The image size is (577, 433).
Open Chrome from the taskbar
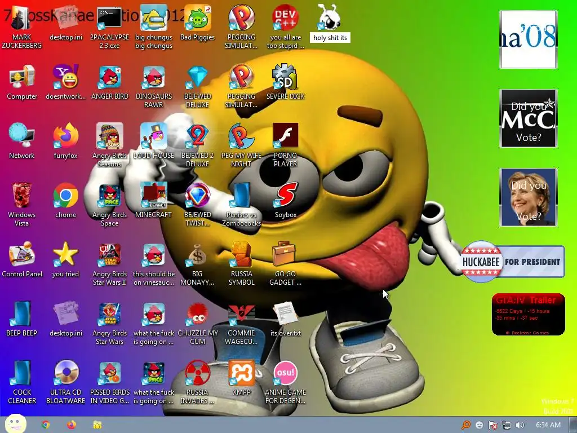[x=46, y=425]
